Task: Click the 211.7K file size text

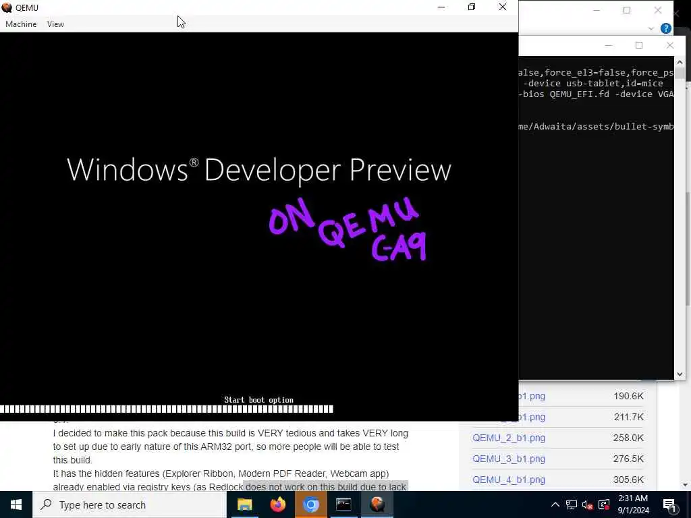Action: coord(629,417)
